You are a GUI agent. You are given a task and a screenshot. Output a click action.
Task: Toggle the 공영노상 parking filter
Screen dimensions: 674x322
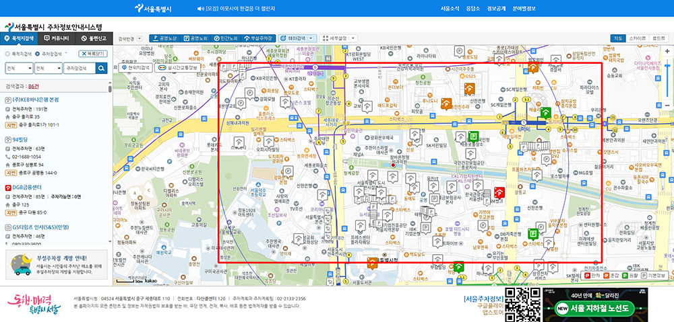164,38
